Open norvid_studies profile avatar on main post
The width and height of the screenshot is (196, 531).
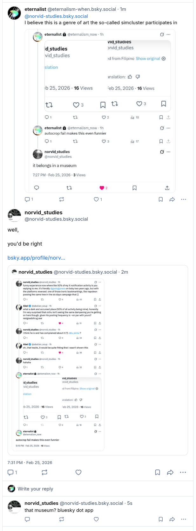click(x=14, y=216)
